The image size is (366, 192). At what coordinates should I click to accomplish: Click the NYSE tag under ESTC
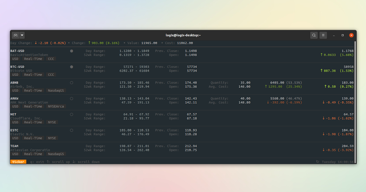click(x=52, y=138)
